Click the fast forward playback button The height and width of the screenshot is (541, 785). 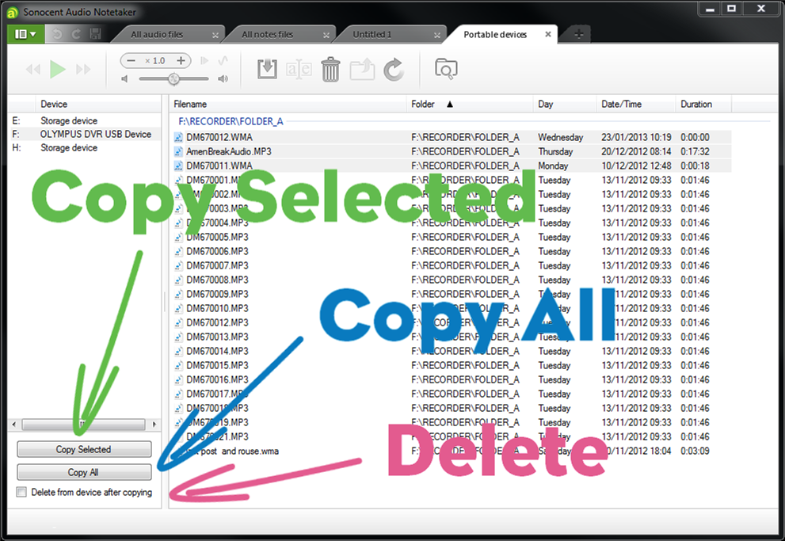tap(83, 69)
